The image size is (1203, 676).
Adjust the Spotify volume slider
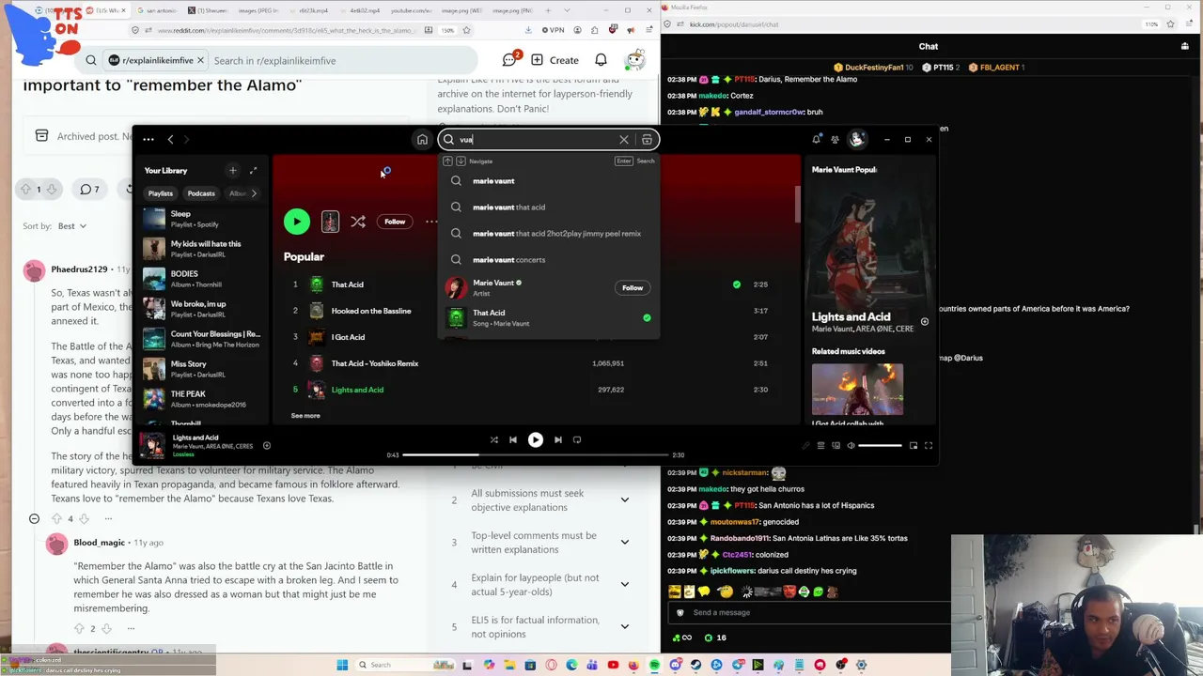click(881, 446)
